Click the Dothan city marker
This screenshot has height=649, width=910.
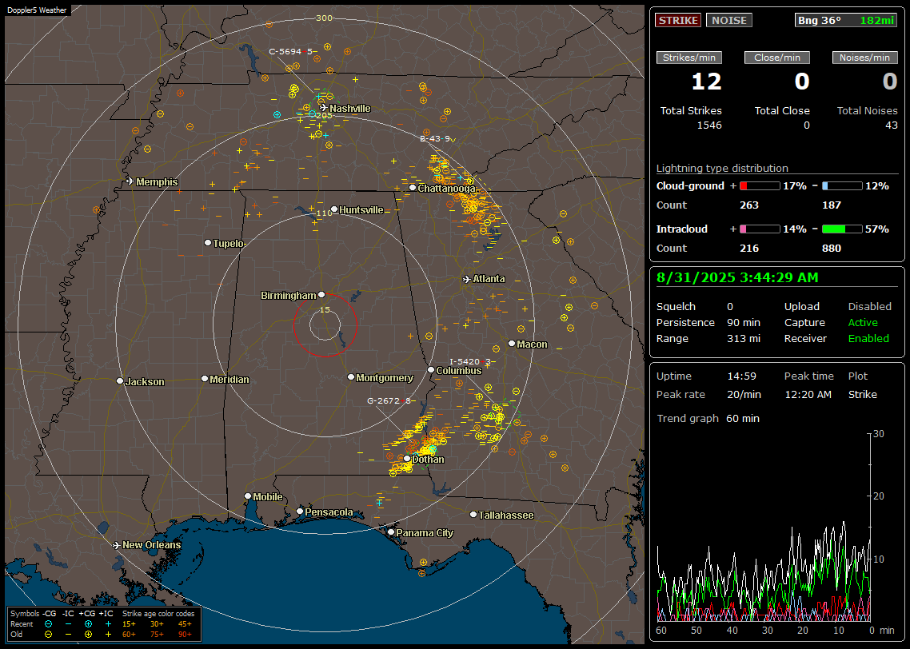click(407, 459)
